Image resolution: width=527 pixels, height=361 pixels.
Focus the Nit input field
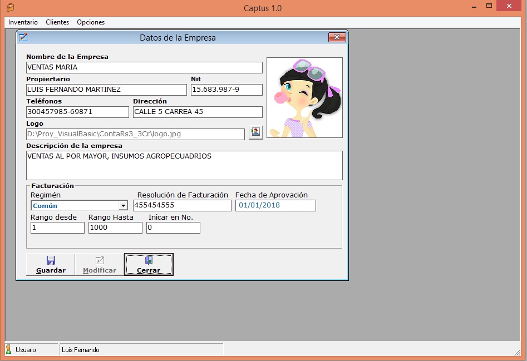[226, 90]
